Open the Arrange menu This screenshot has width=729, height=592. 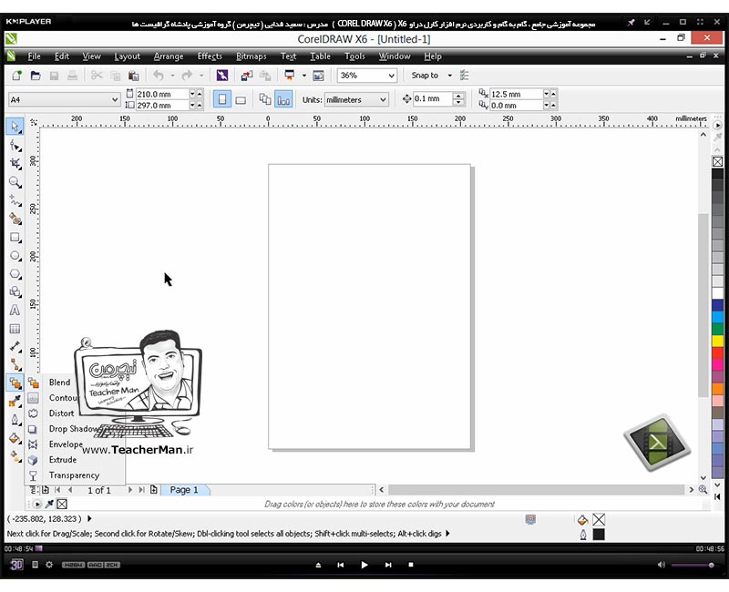click(169, 56)
